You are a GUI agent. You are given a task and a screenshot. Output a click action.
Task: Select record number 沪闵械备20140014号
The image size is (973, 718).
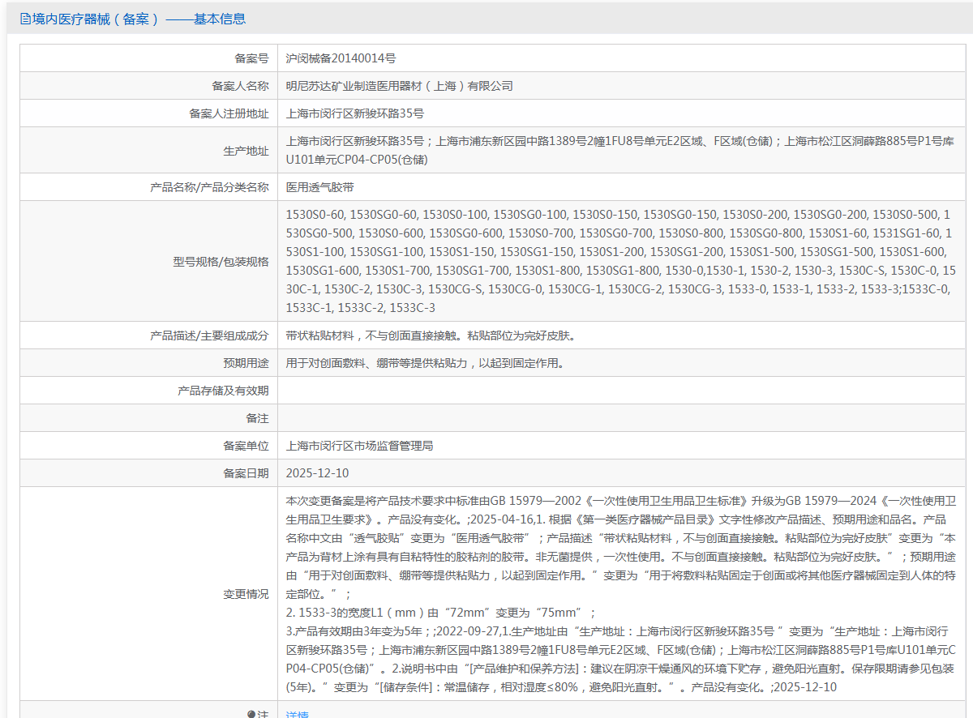tap(341, 58)
